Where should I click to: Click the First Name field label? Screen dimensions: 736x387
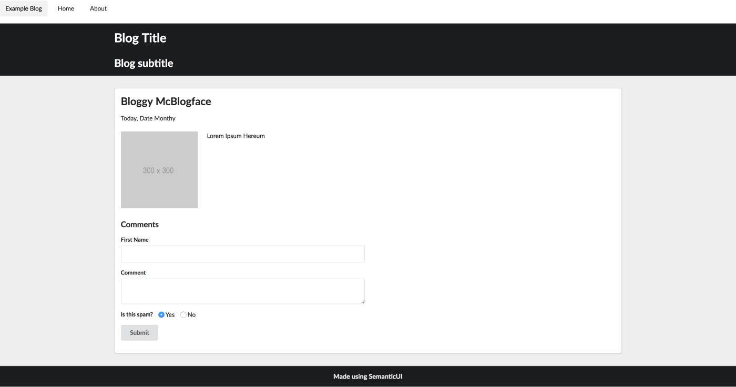(135, 240)
